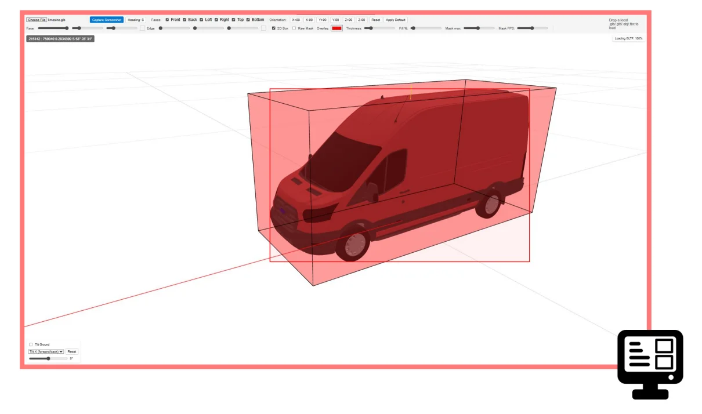Adjust the Fill % slider
This screenshot has height=414, width=702.
pos(426,28)
